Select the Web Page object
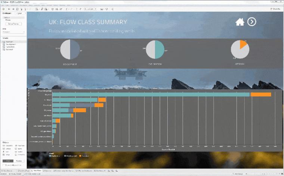Viewport: 284px width, 176px height. pos(20,146)
